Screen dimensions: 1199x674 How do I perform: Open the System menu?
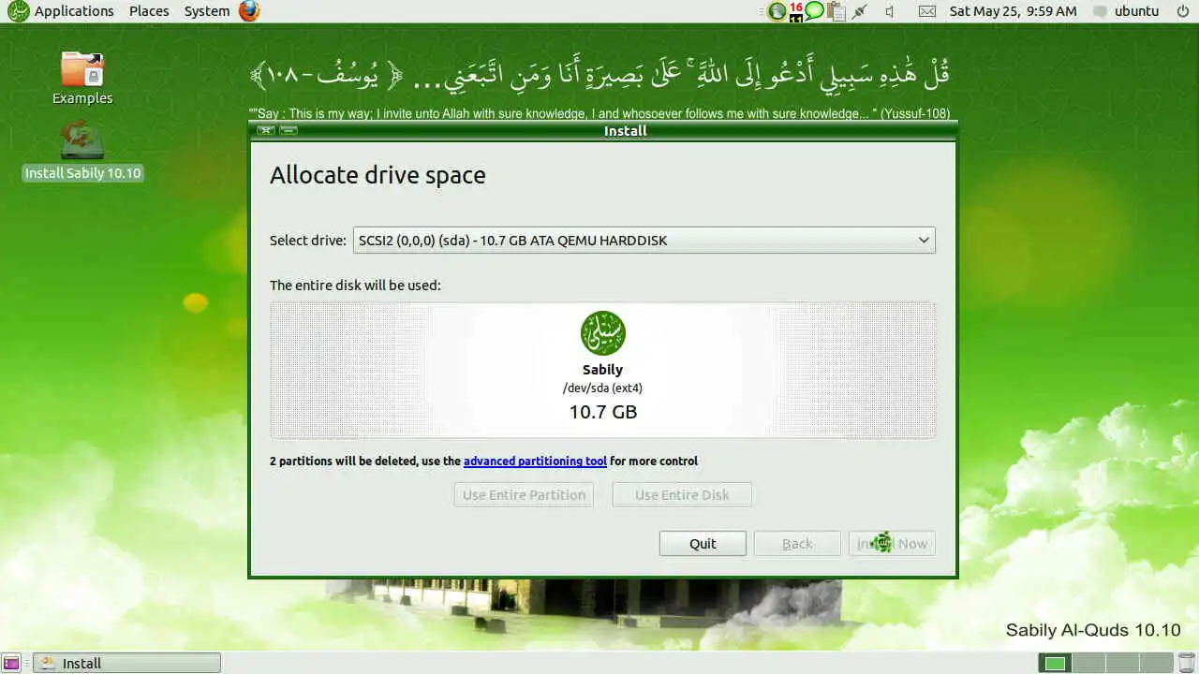coord(207,11)
